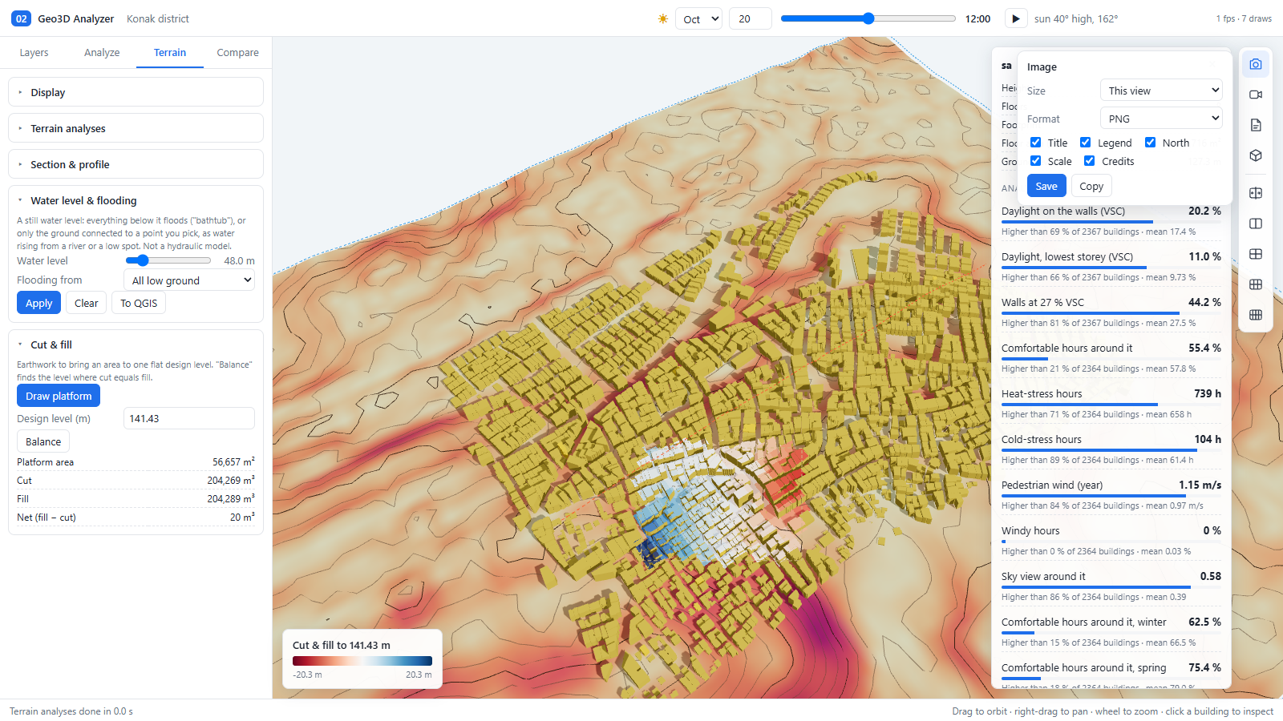Viewport: 1283px width, 721px height.
Task: Select the split-compare slider view icon
Action: pos(1256,193)
